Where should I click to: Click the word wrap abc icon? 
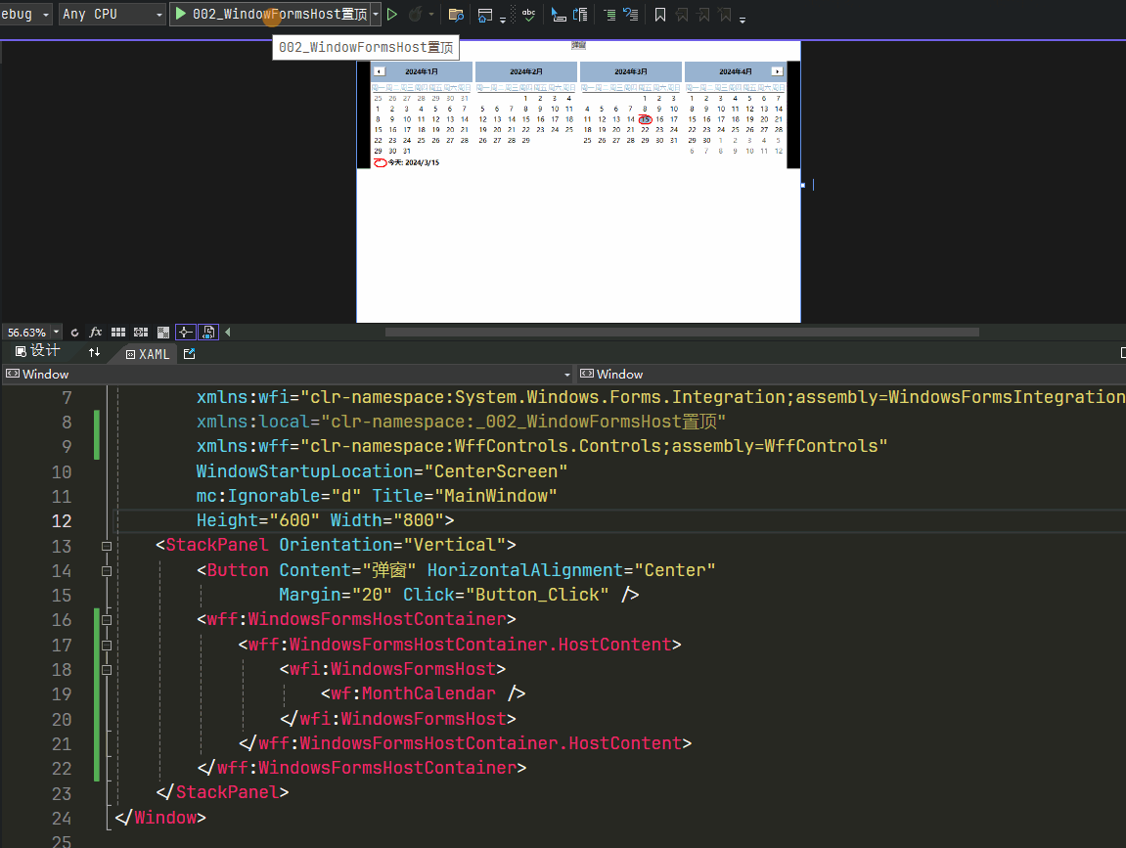click(x=528, y=14)
